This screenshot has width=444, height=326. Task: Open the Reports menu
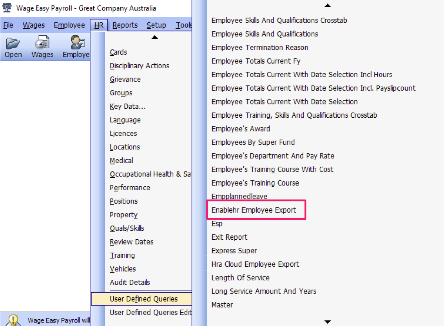pos(125,25)
